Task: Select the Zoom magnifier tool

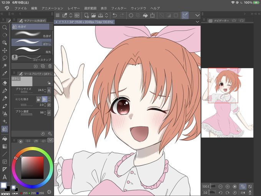Action: (x=5, y=27)
